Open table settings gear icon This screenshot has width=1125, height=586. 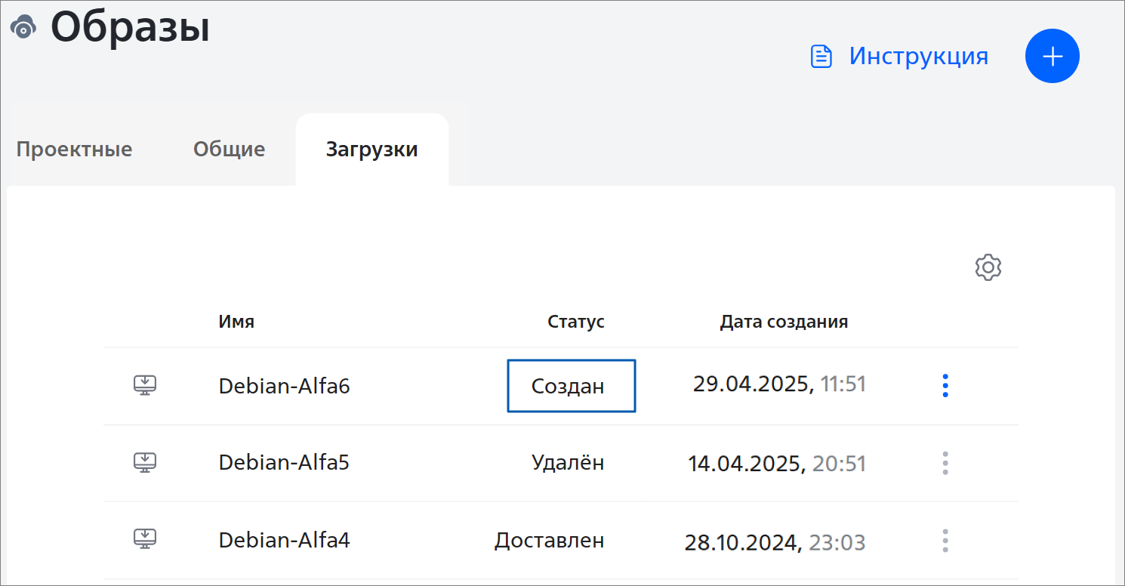pos(988,268)
